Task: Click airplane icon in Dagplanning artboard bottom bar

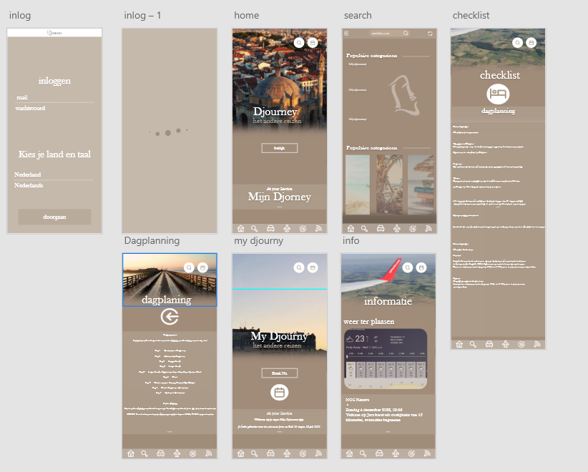Action: click(177, 453)
